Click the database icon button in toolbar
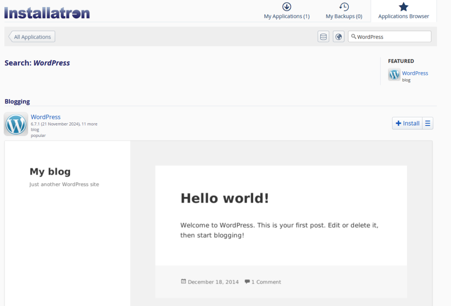 [x=323, y=37]
